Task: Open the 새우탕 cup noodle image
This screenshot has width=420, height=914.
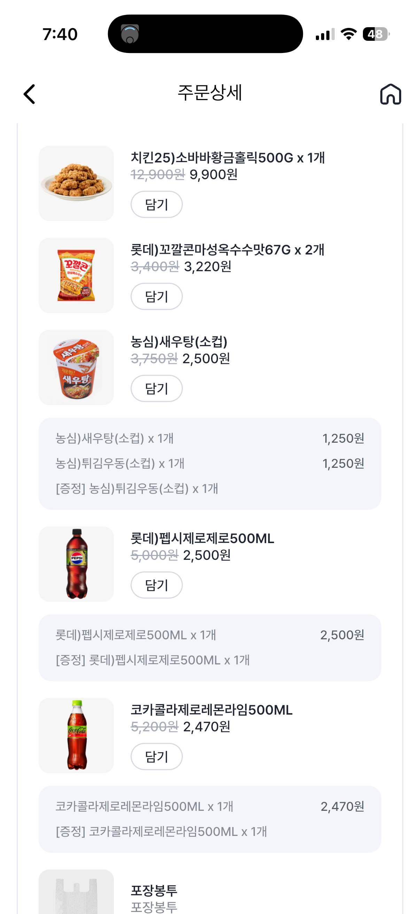Action: (x=76, y=367)
